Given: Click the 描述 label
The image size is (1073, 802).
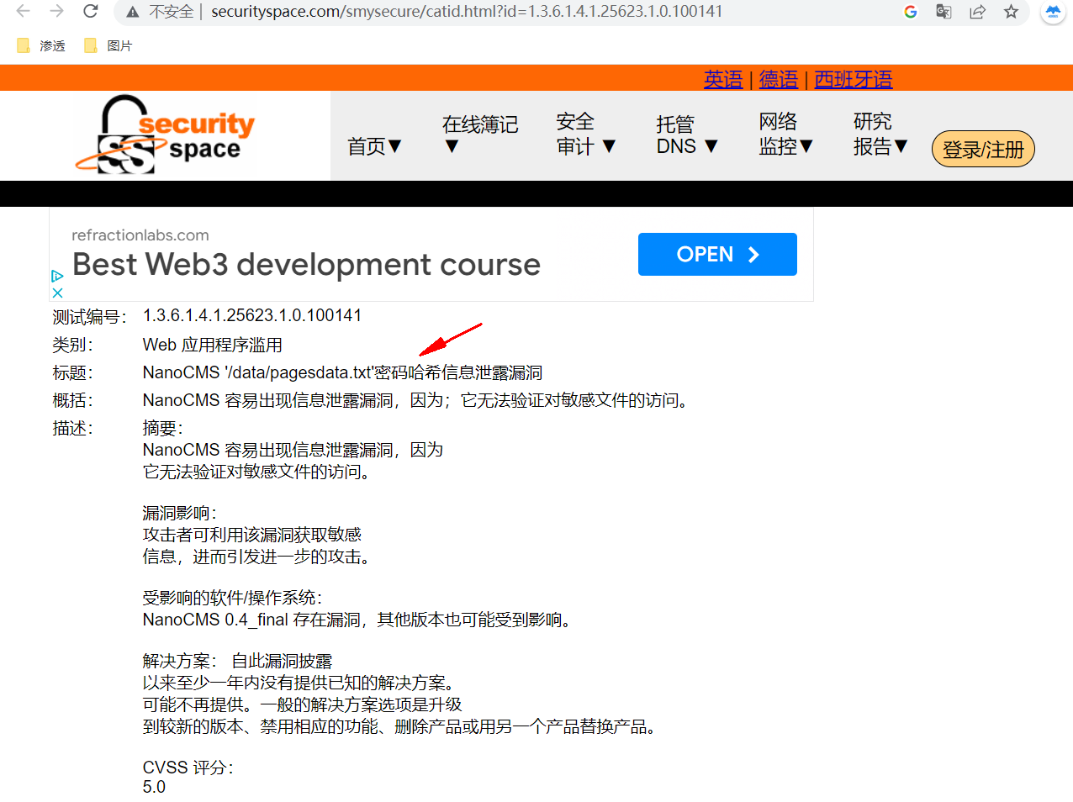Looking at the screenshot, I should point(72,428).
